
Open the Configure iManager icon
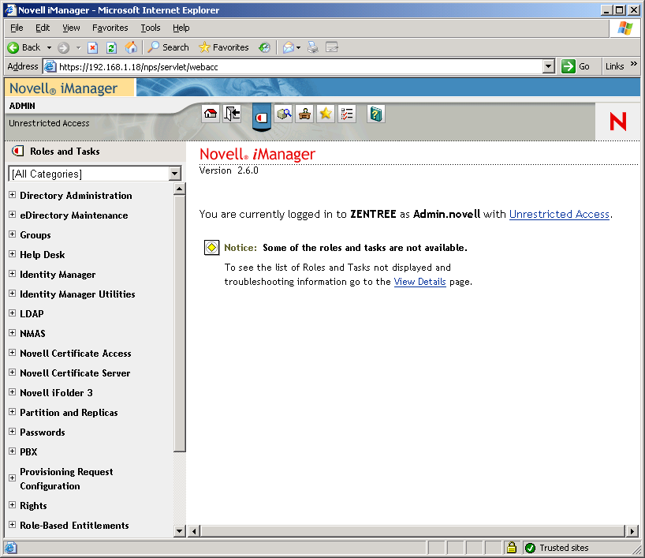tap(304, 114)
